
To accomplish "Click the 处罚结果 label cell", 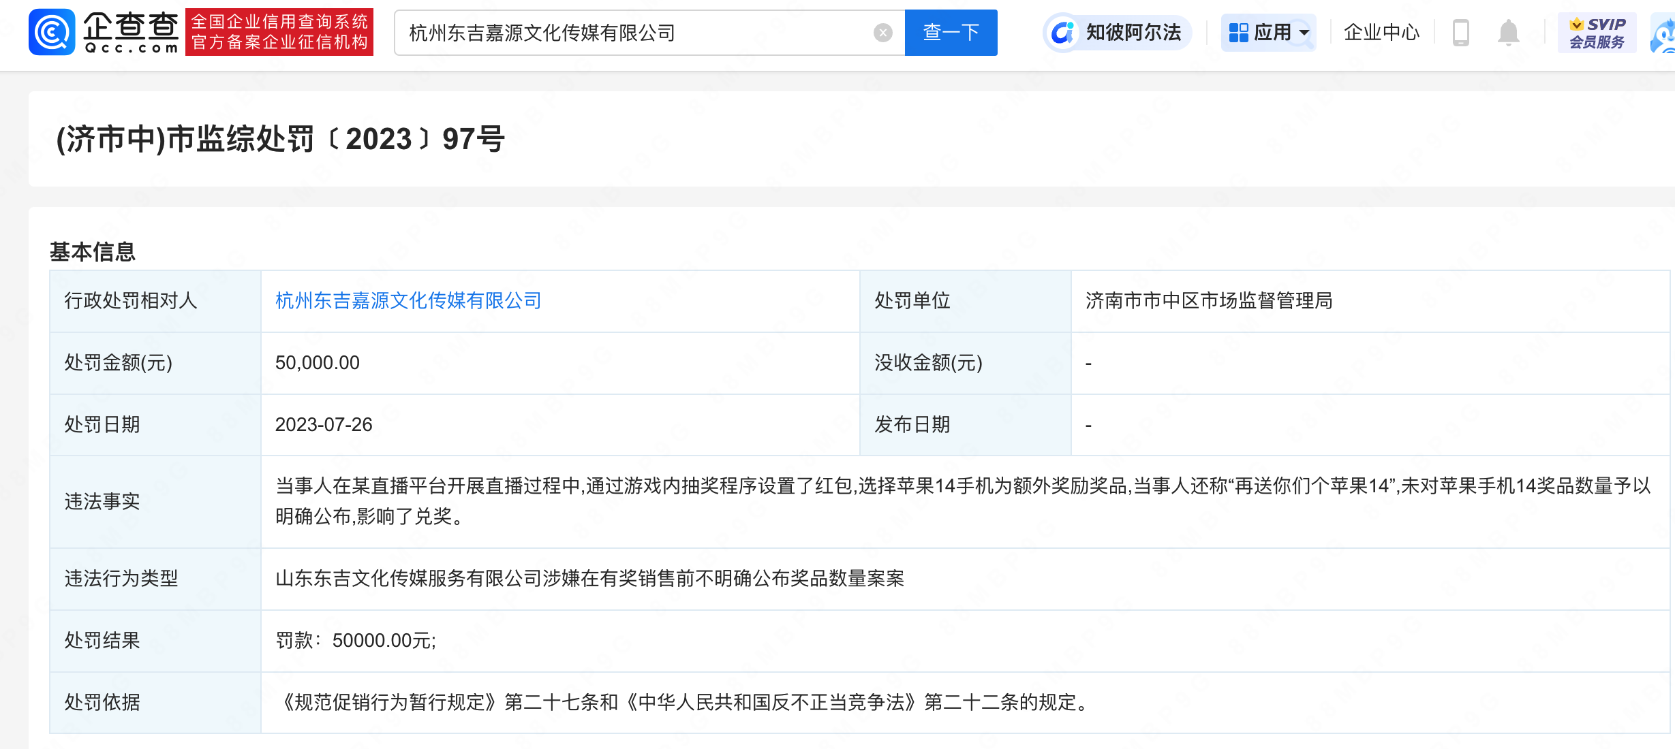I will point(155,641).
